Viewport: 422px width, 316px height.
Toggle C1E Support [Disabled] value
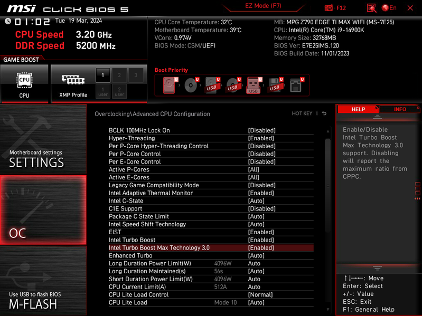(261, 209)
